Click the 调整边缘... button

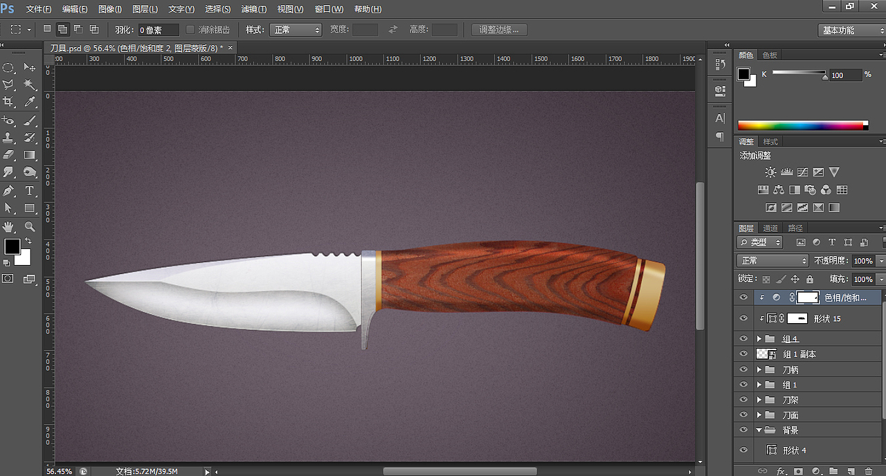point(499,30)
